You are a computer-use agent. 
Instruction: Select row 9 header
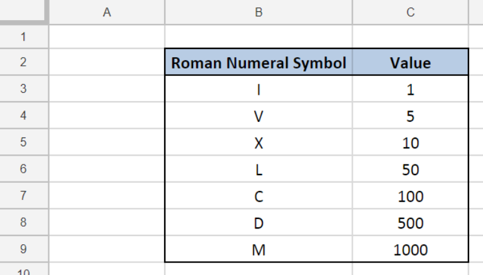(24, 249)
